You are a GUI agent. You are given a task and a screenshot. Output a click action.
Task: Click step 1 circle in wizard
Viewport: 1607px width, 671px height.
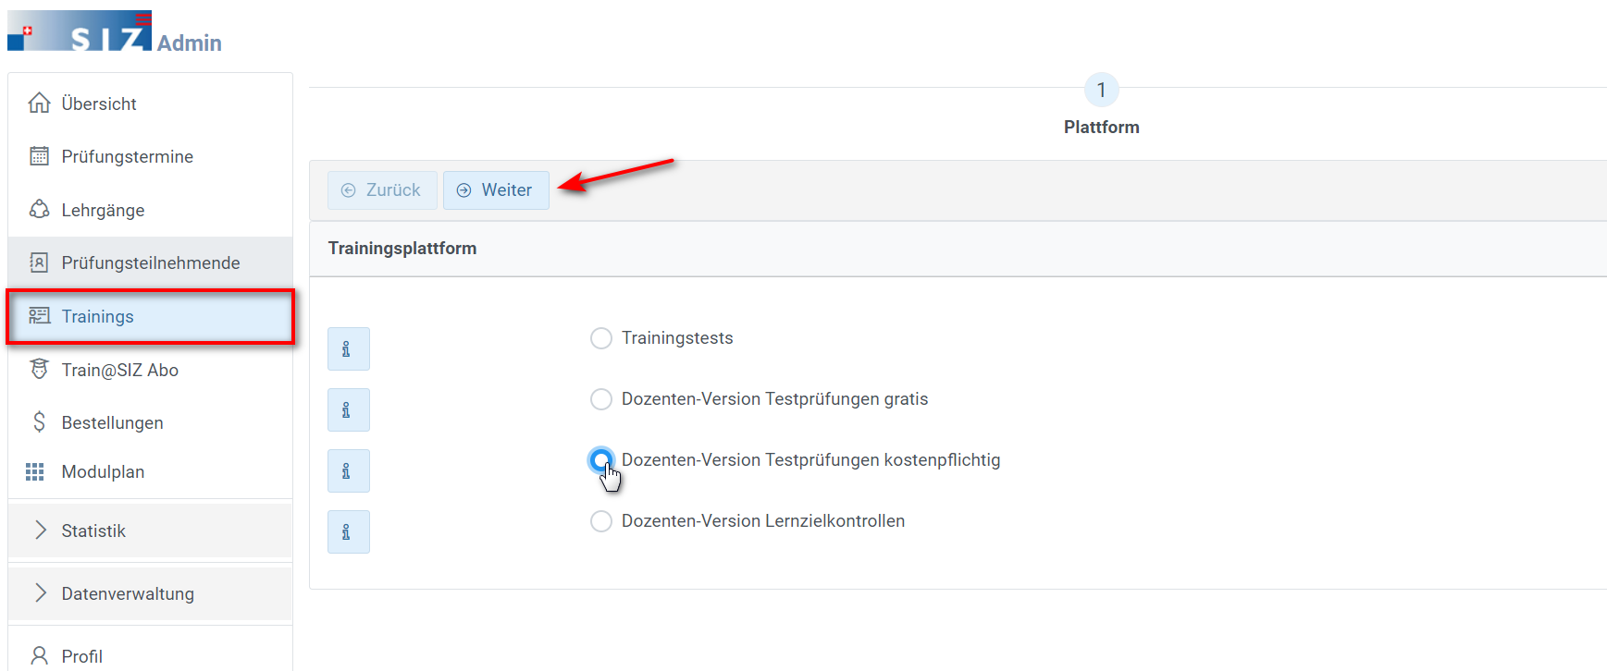1101,91
